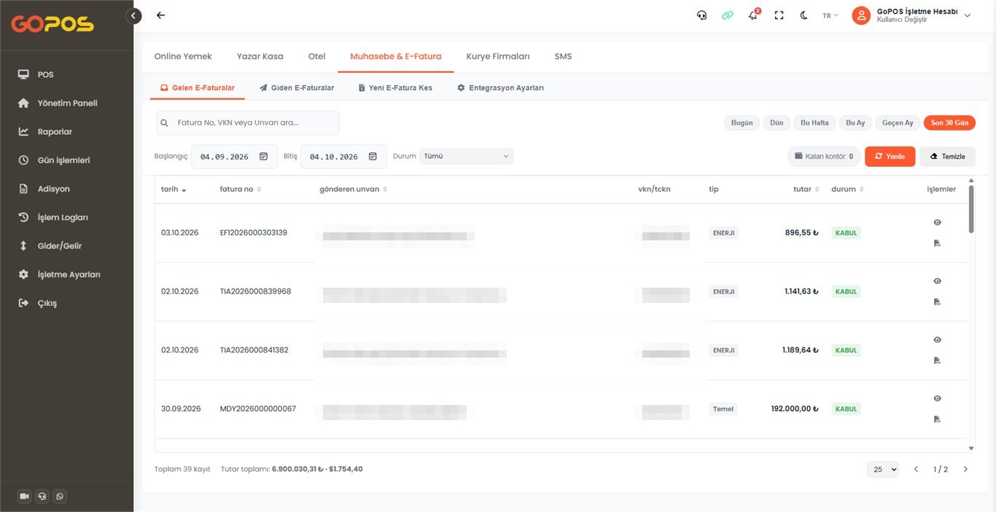Open Gider/Gelir in the sidebar

(x=60, y=246)
